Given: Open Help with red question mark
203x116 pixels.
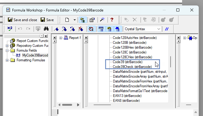Looking at the screenshot, I should tap(112, 20).
